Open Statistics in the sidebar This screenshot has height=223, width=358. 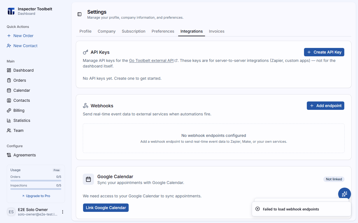point(36,120)
